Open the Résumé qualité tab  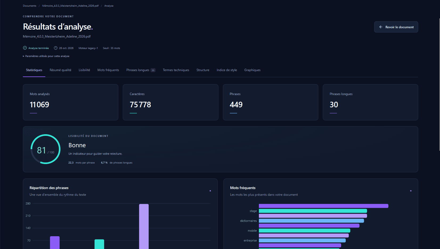click(60, 70)
